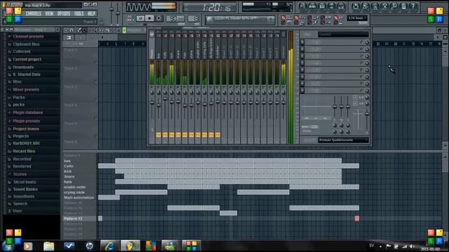Pause playback with the pause button
This screenshot has height=252, width=449.
coord(140,18)
